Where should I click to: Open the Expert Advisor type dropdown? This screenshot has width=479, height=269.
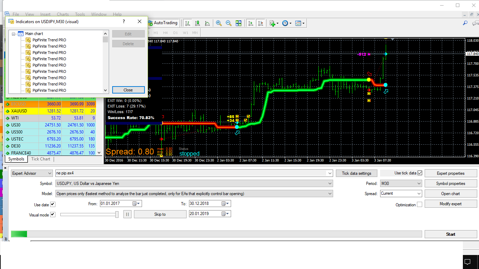49,173
